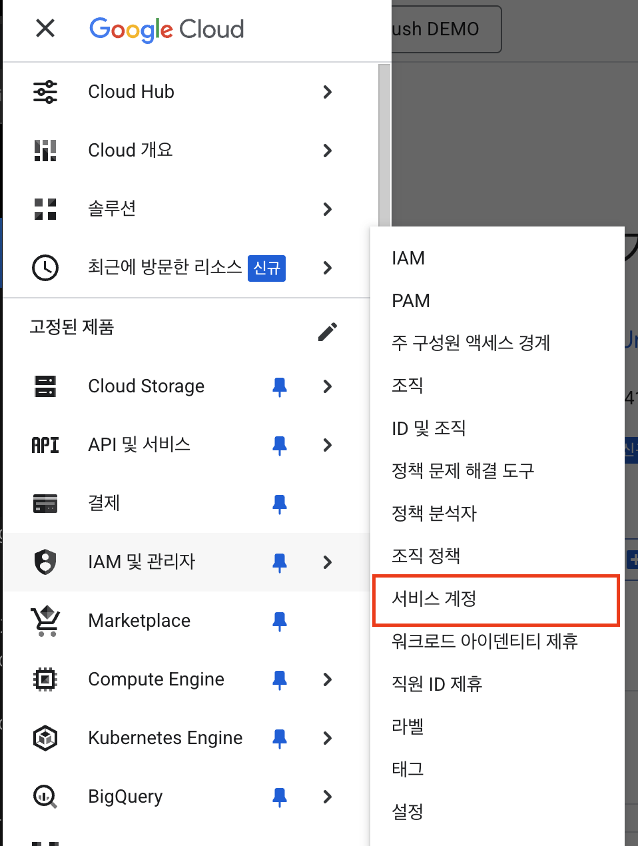This screenshot has width=638, height=846.
Task: Open 최근에 방문한 리소스
Action: (165, 268)
